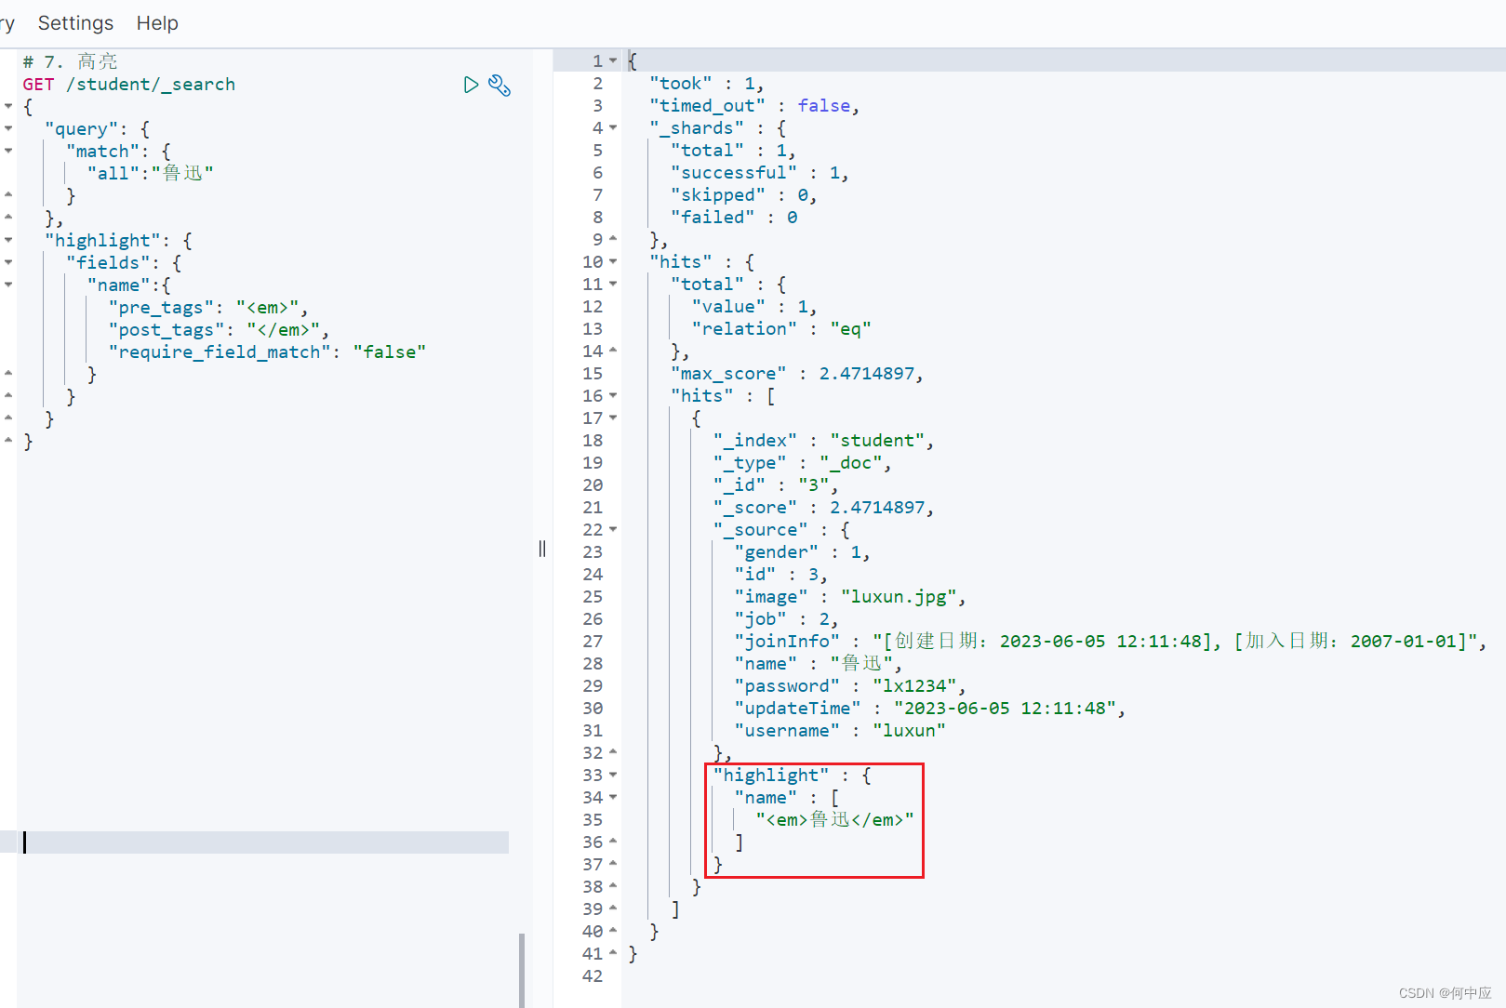1506x1008 pixels.
Task: Click the "took" : 1 response line
Action: [707, 84]
